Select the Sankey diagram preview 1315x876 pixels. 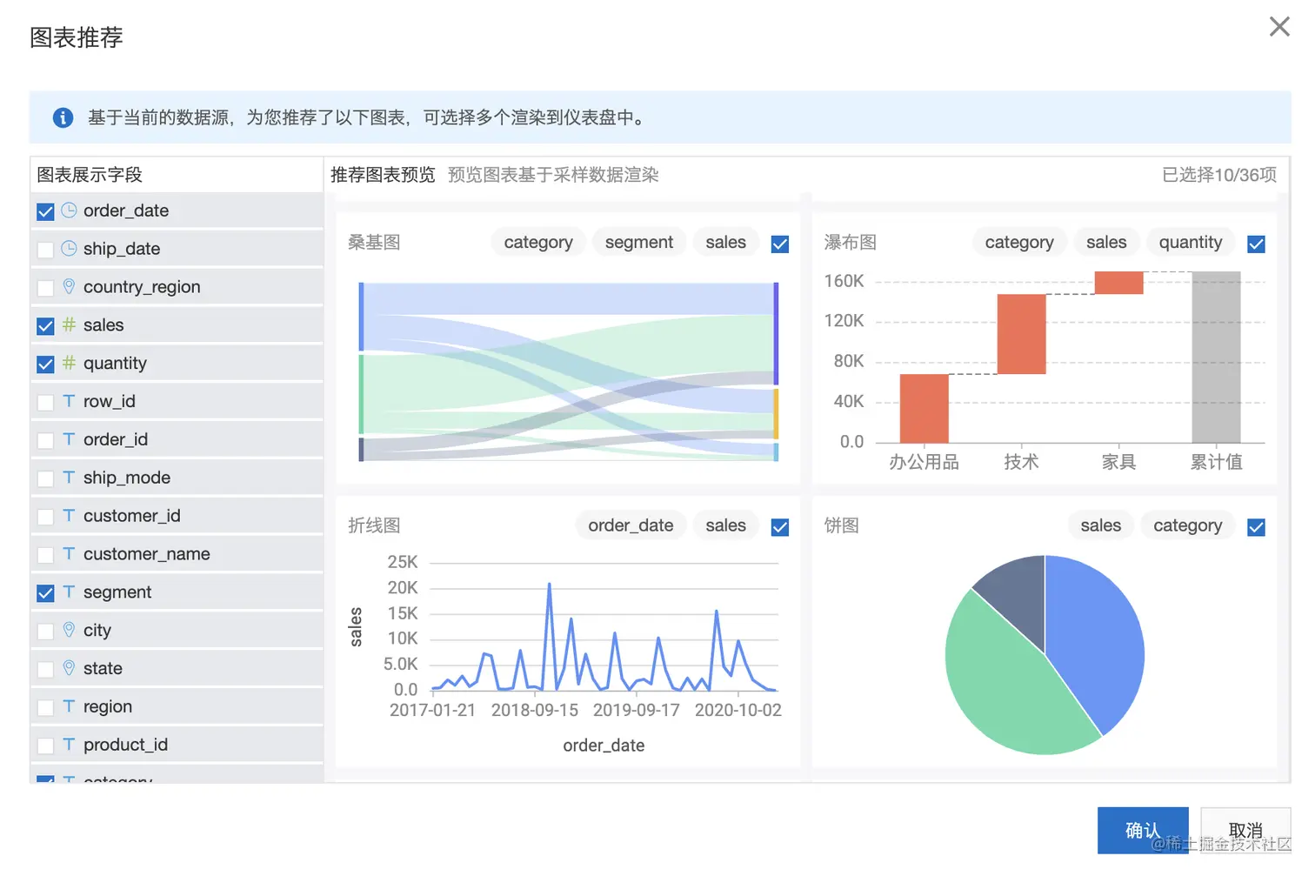[x=568, y=371]
